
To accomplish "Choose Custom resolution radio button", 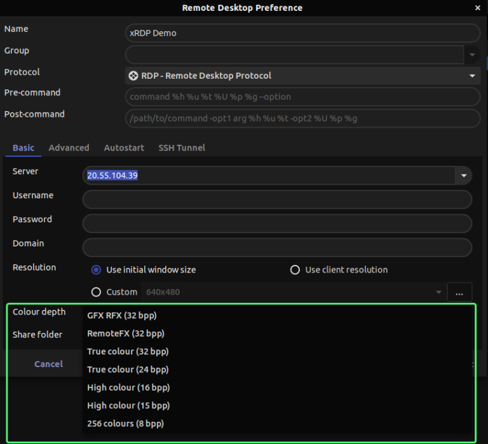I will 97,292.
